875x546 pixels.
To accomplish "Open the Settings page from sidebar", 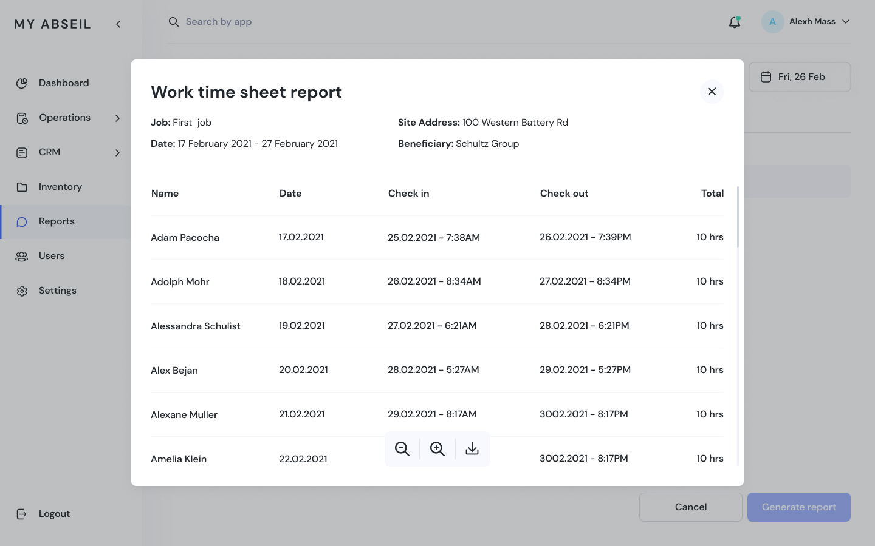I will point(58,291).
